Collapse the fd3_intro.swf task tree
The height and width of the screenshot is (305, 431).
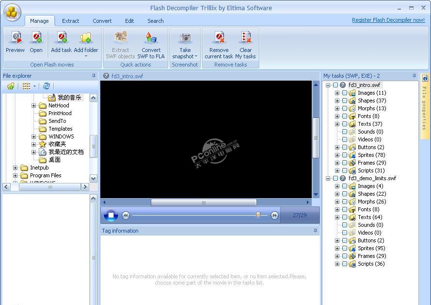[328, 85]
